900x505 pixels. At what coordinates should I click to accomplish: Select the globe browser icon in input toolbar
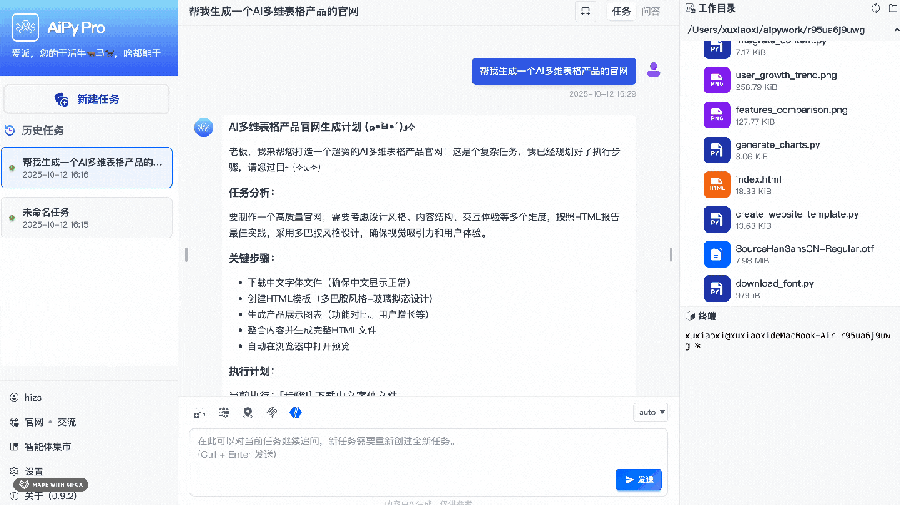pyautogui.click(x=224, y=412)
